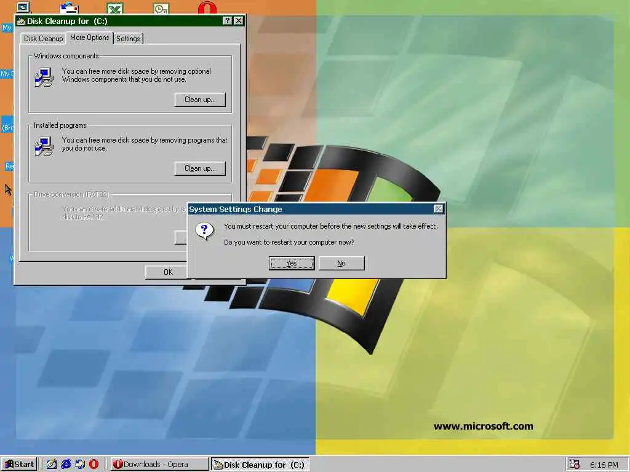Click the monitor desktop icon at top left
Image resolution: width=630 pixels, height=472 pixels.
point(23,7)
